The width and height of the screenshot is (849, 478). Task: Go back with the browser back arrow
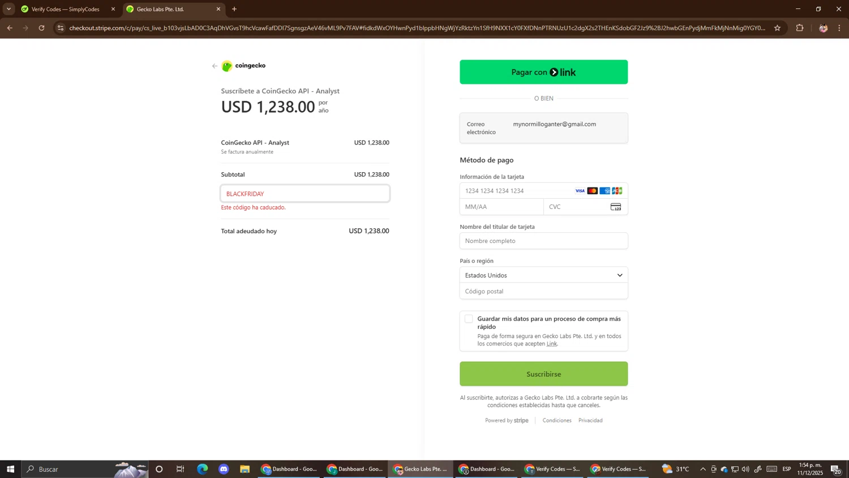(10, 28)
